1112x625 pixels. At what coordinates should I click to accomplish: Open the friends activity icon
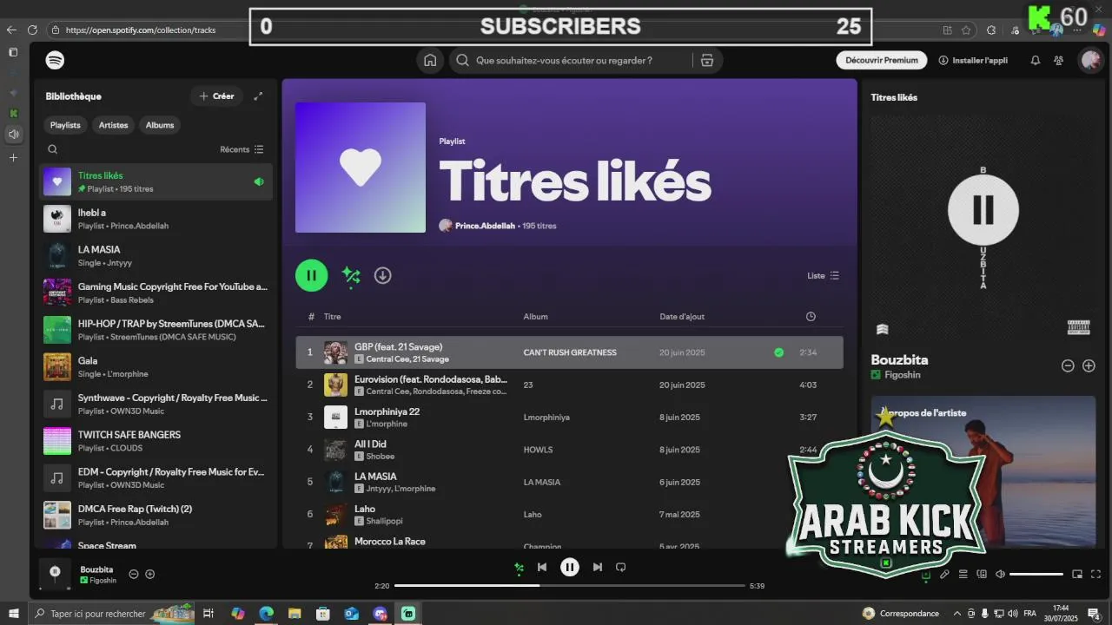[1058, 60]
